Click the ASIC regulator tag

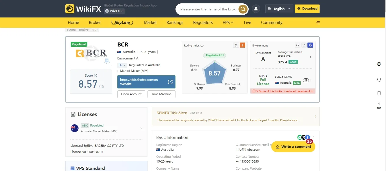(x=85, y=126)
